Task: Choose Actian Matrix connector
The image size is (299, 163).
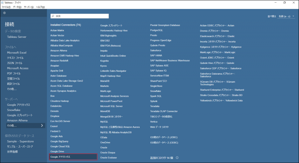Action: click(x=57, y=30)
